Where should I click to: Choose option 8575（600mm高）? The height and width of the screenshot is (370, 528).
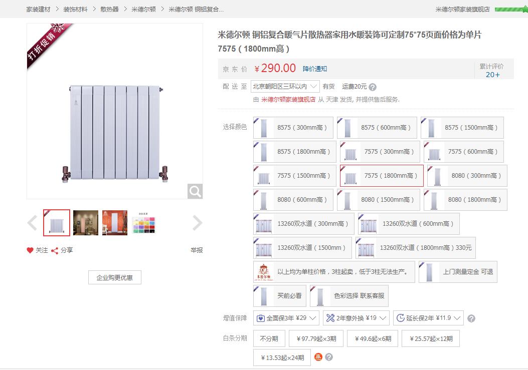click(377, 128)
